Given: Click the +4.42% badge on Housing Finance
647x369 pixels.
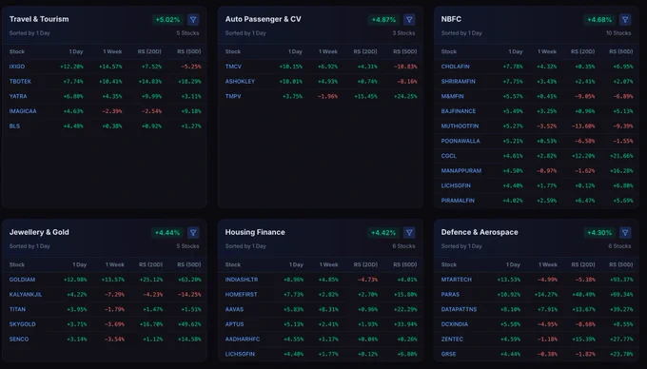Looking at the screenshot, I should 383,233.
